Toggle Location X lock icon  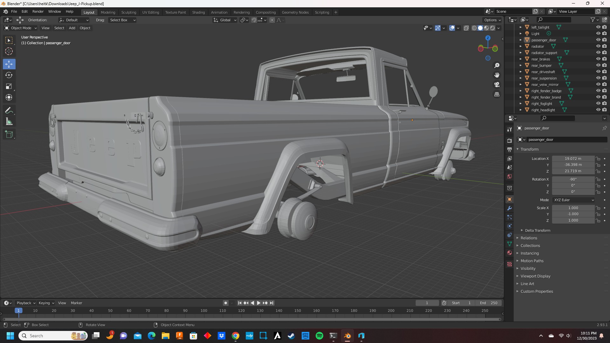(x=598, y=159)
